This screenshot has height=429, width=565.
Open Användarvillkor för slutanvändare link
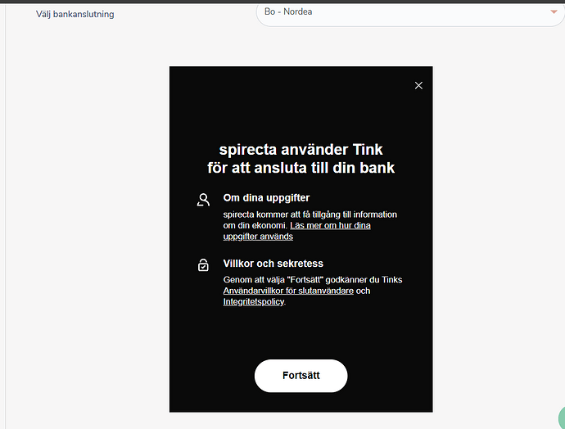point(288,291)
